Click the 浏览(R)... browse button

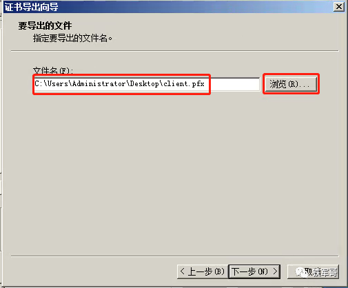coord(291,84)
